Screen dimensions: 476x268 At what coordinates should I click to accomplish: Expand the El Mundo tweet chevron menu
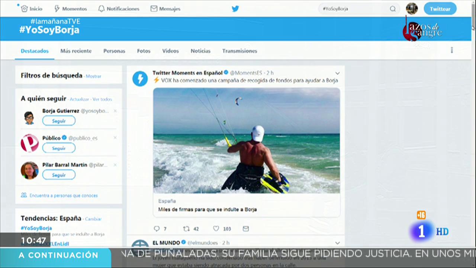click(x=337, y=243)
